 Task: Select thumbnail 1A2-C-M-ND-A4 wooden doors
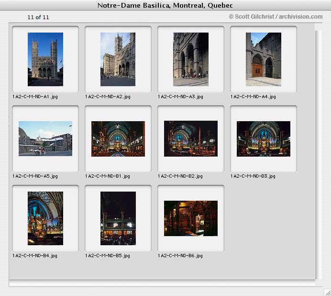264,59
